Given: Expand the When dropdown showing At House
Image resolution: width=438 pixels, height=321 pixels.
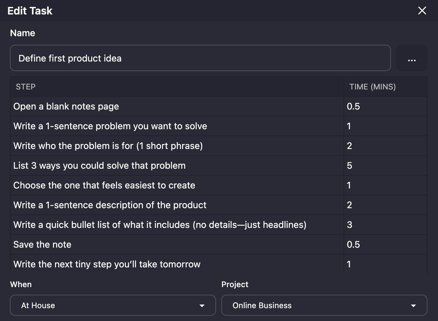Looking at the screenshot, I should pos(113,305).
